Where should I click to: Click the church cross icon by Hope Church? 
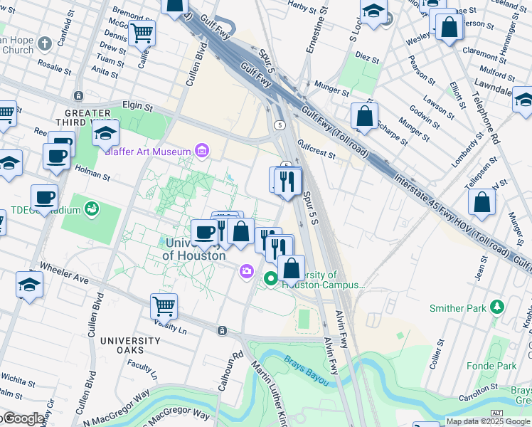(x=45, y=44)
